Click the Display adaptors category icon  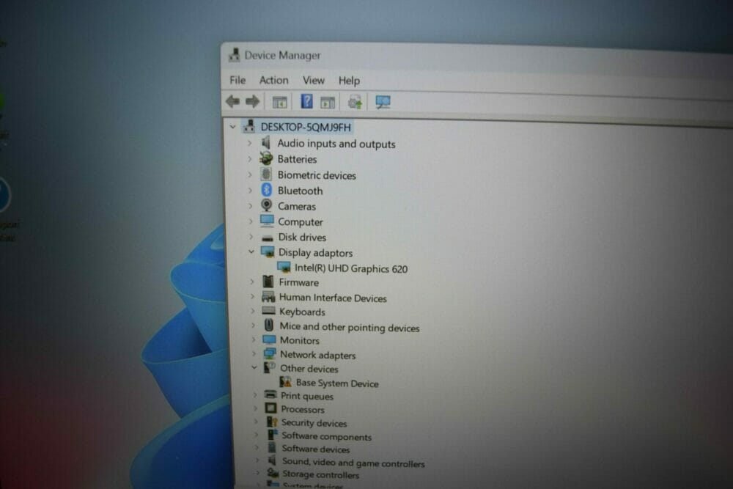(x=268, y=252)
